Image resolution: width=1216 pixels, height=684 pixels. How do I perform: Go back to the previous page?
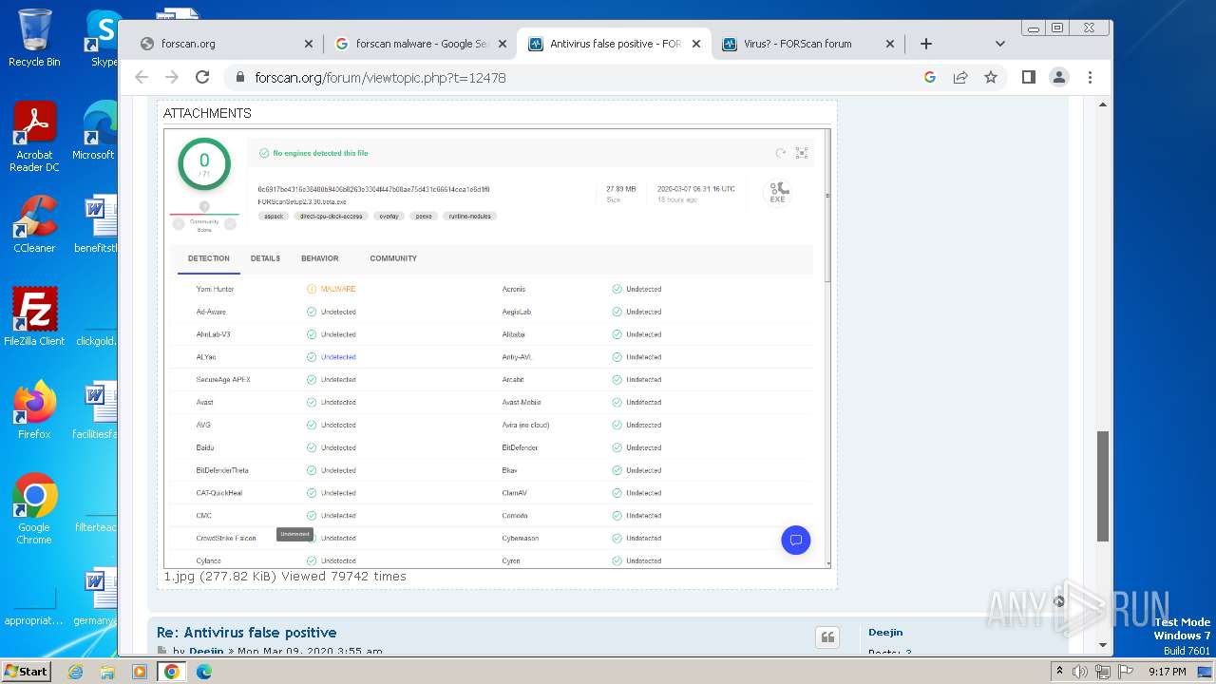click(x=142, y=77)
